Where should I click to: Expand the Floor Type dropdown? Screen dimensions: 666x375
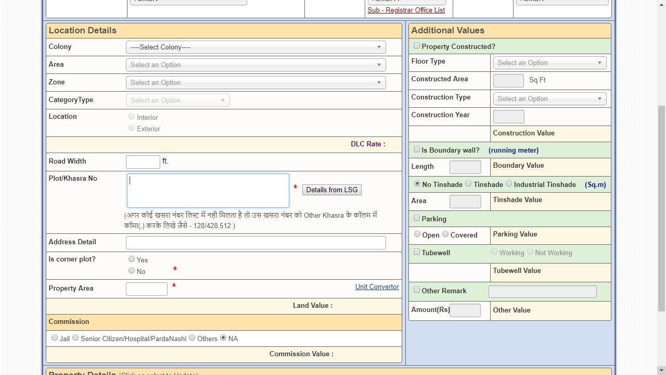tap(549, 63)
